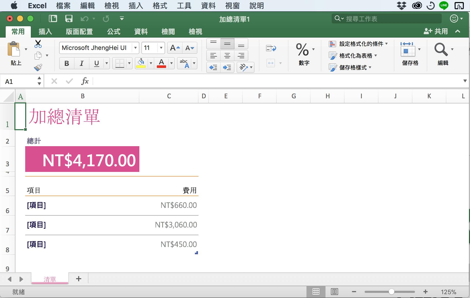This screenshot has height=298, width=470.
Task: Click the Insert Function fx icon
Action: (x=85, y=81)
